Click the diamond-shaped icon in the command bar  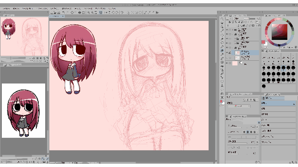[72, 13]
